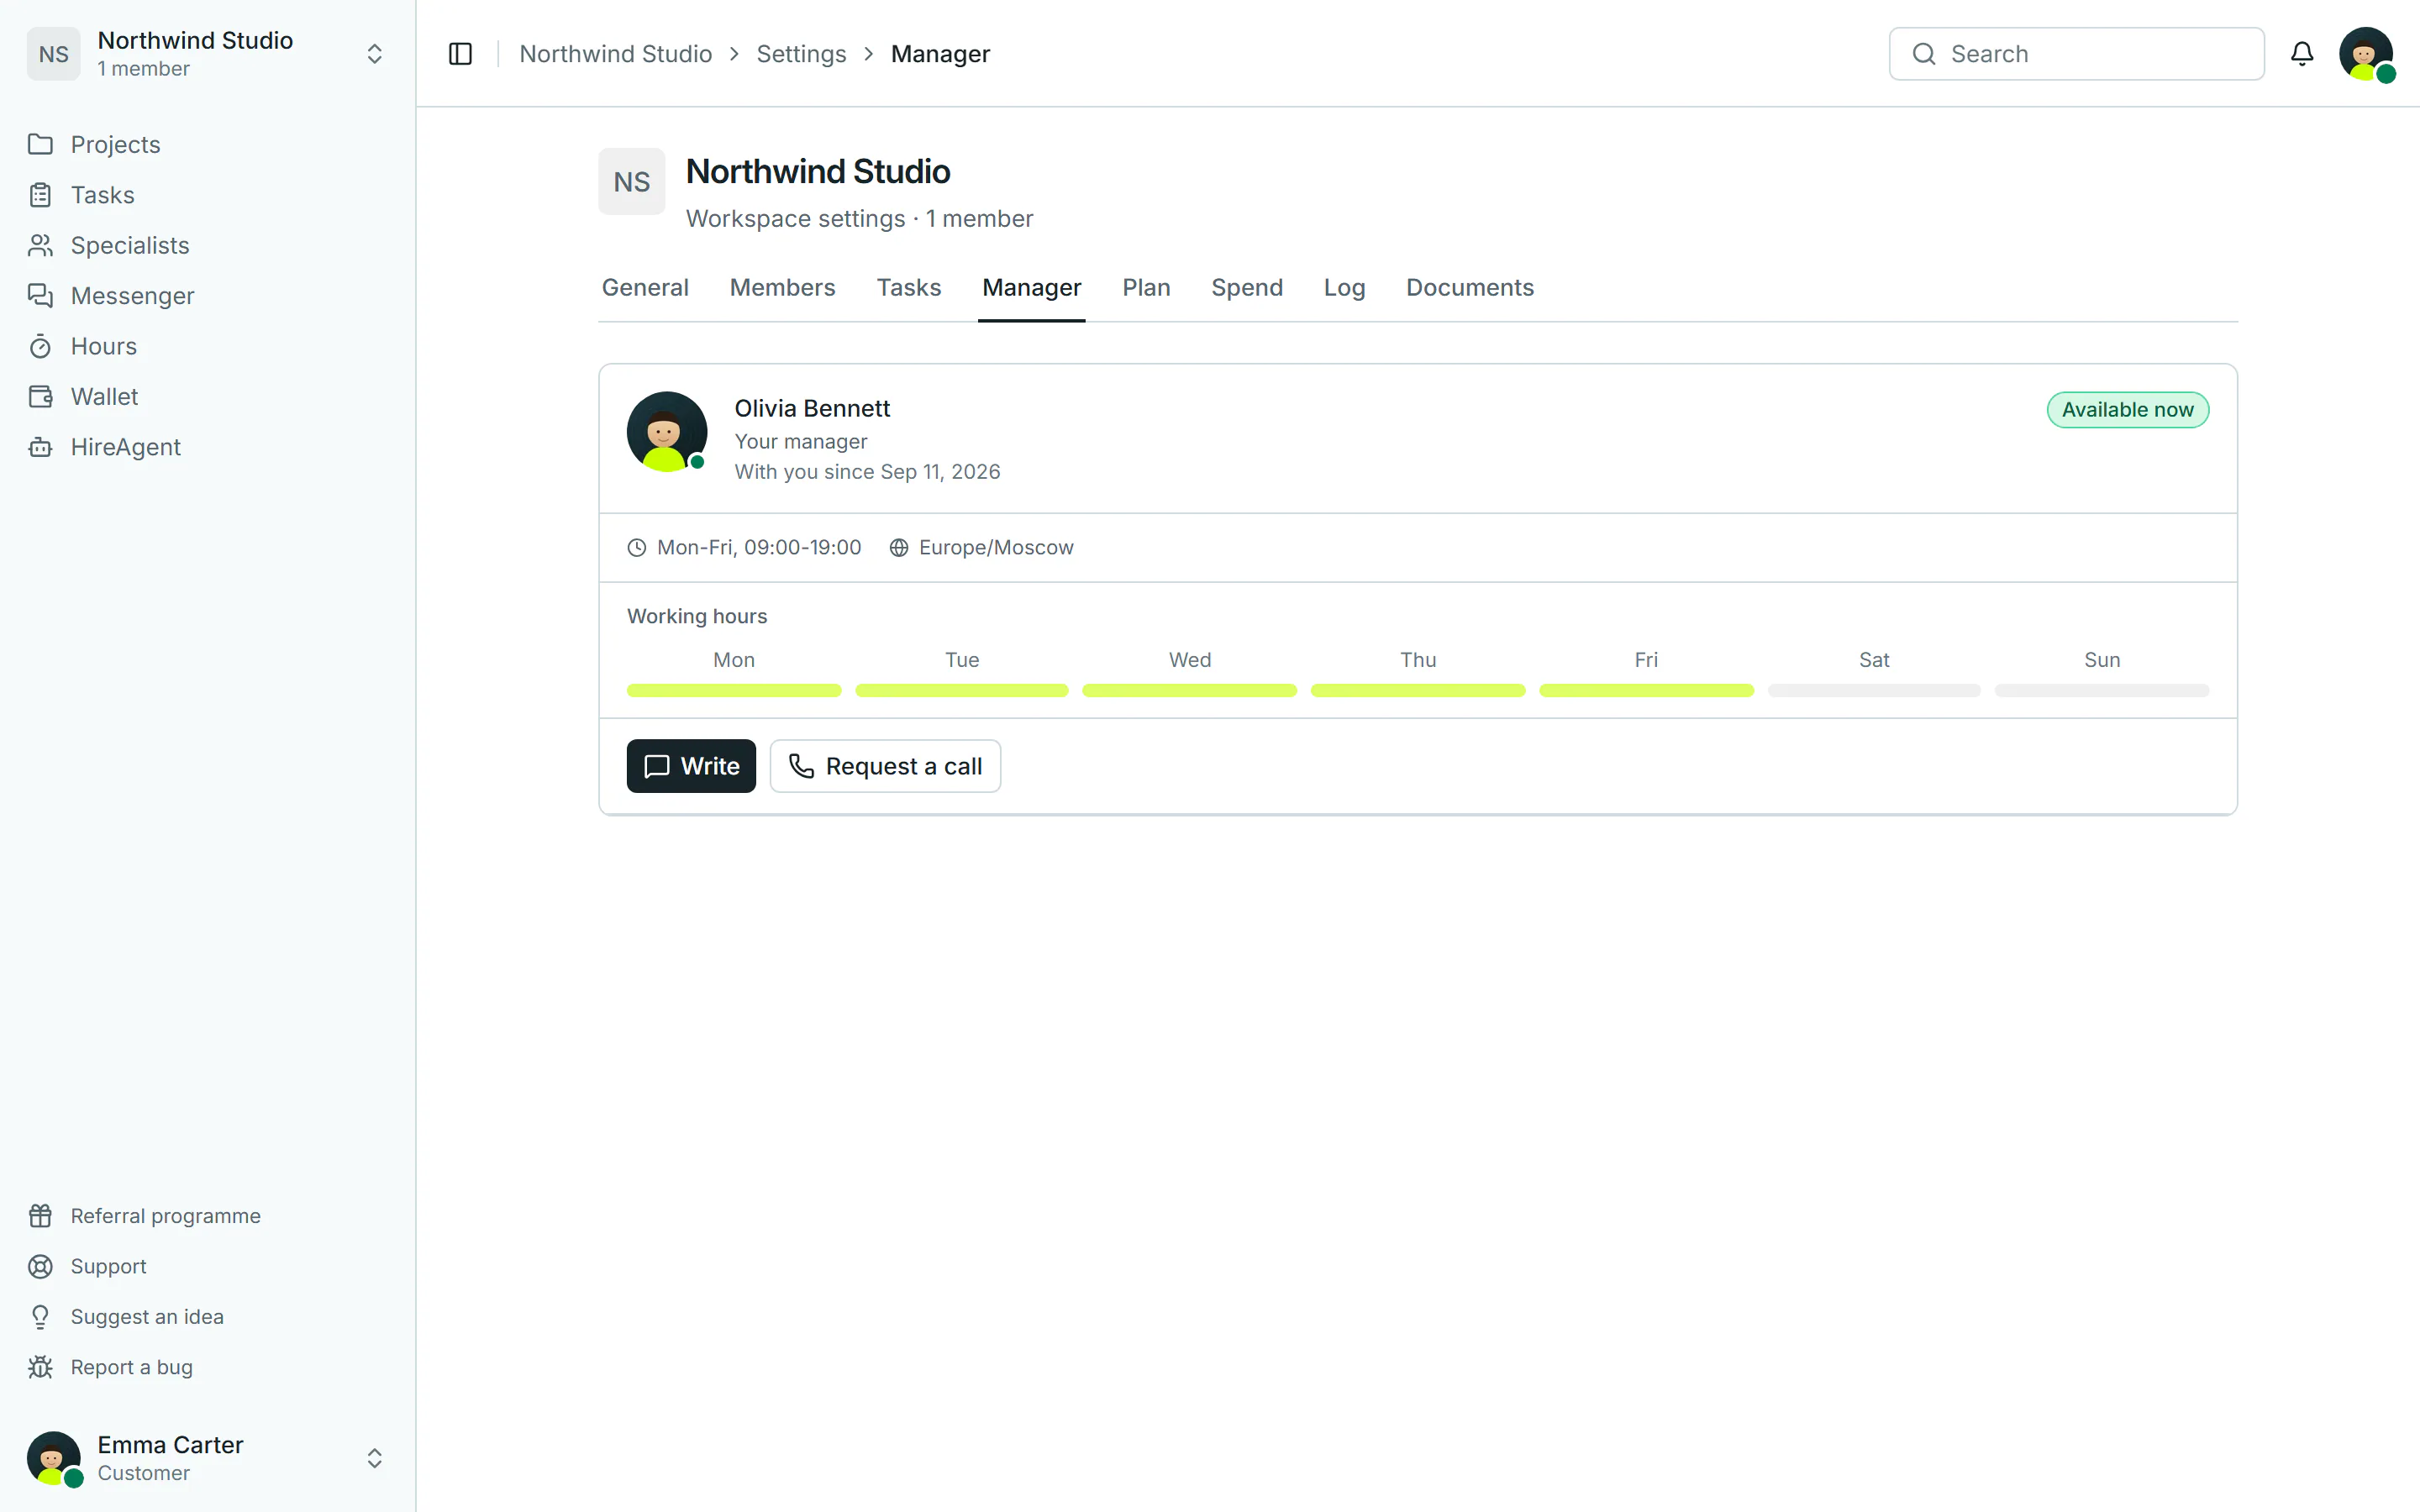Click the Suggest an idea lightbulb icon
2420x1512 pixels.
[x=40, y=1317]
